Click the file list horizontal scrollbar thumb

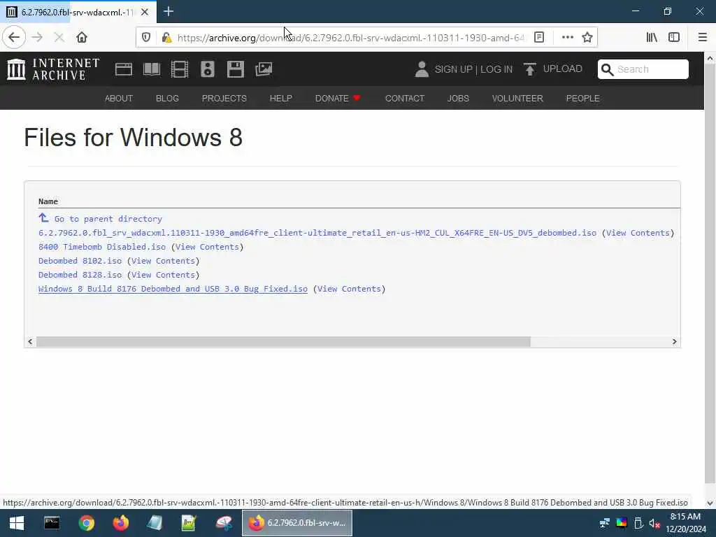coord(283,341)
